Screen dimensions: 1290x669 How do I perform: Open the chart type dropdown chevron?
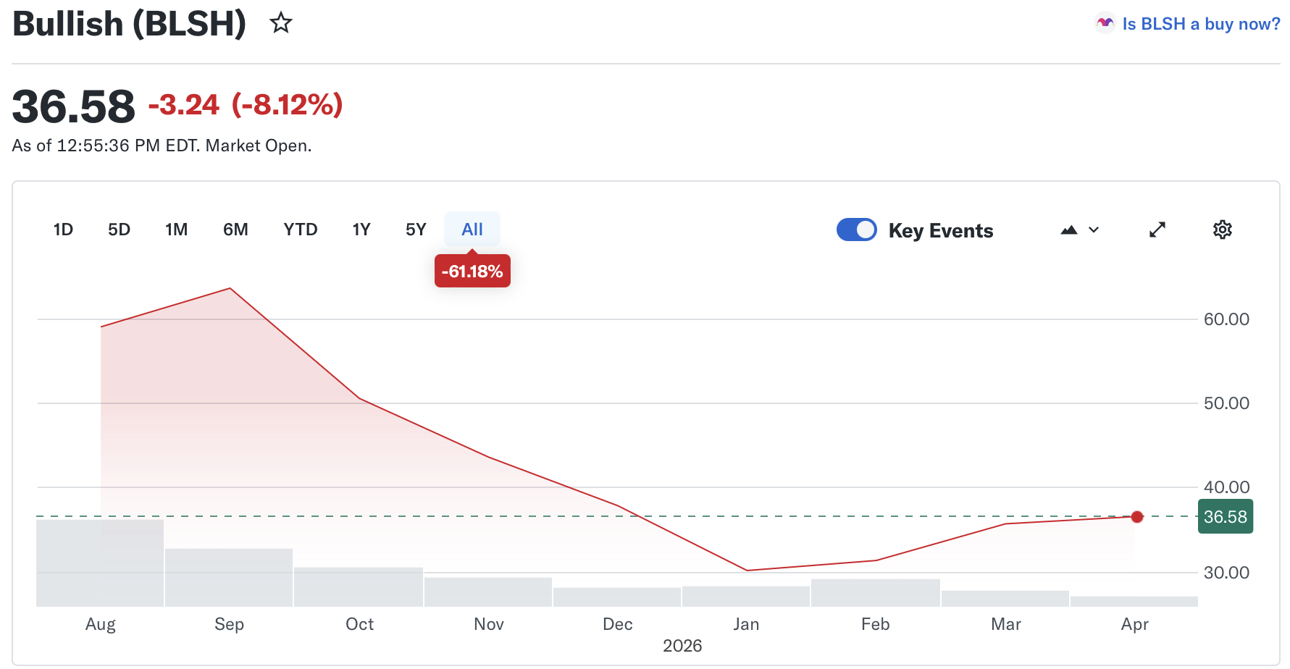click(x=1094, y=230)
